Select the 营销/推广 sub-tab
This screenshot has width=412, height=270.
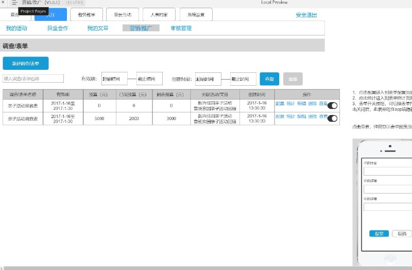(x=141, y=28)
